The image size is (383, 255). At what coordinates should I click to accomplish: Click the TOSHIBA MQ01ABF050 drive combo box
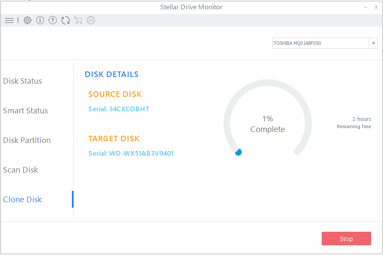pyautogui.click(x=320, y=43)
